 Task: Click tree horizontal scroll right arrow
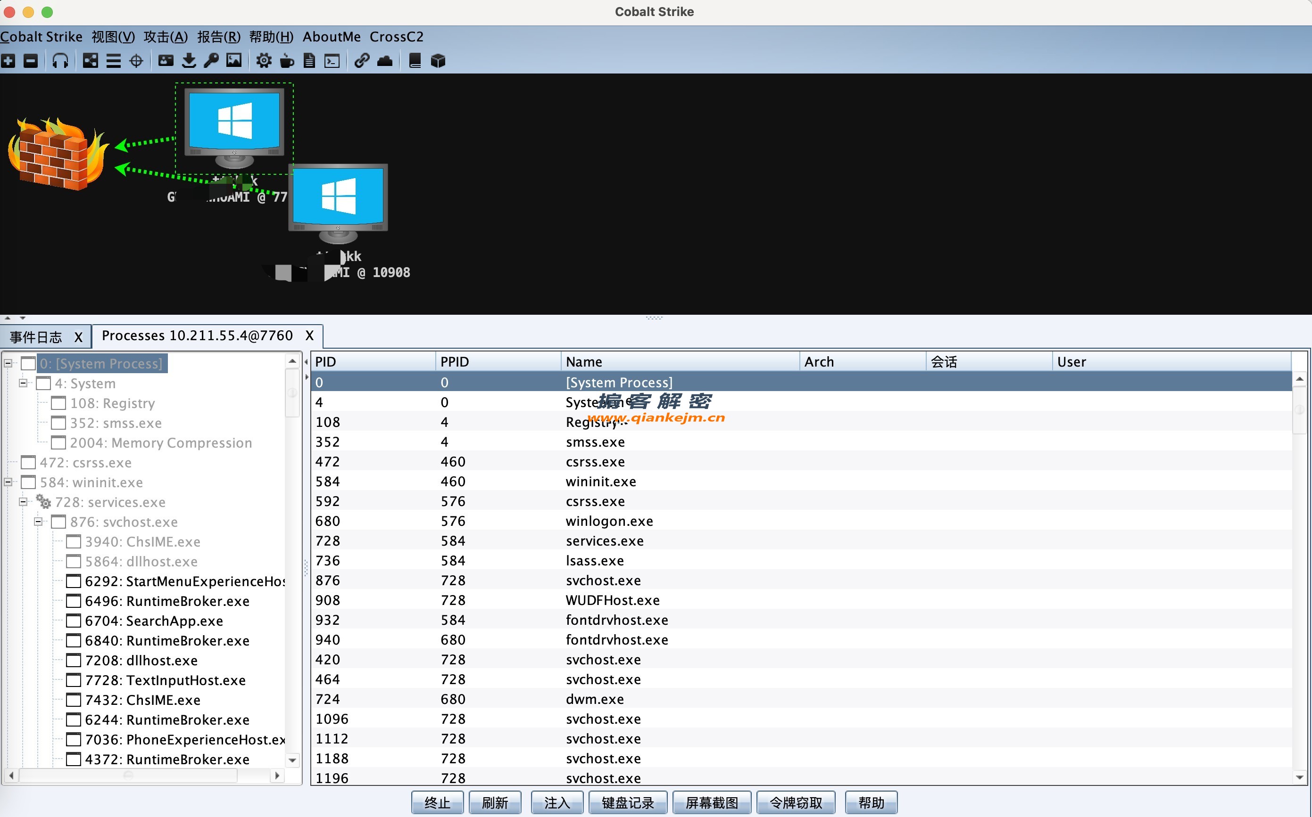(x=277, y=776)
